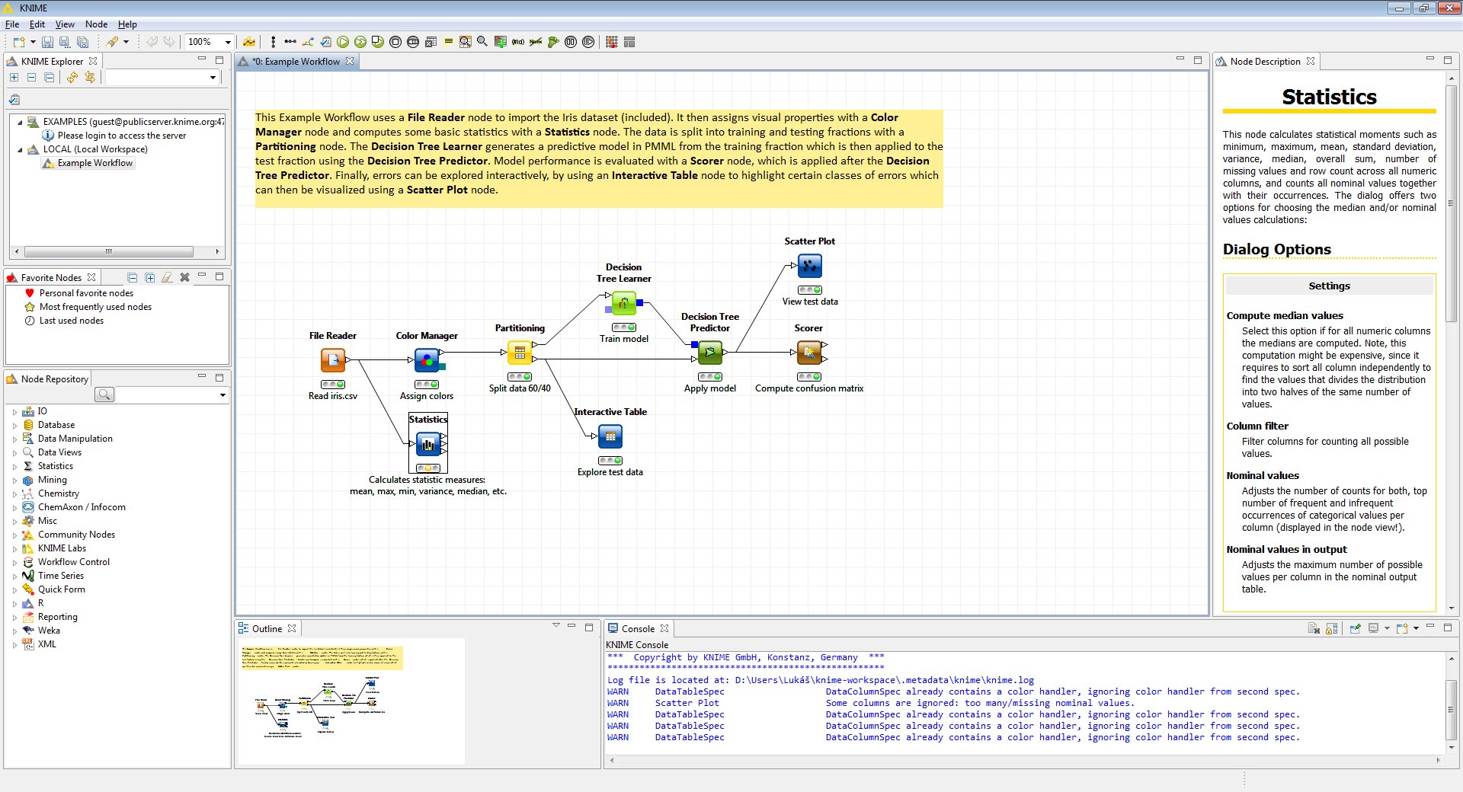Viewport: 1463px width, 792px height.
Task: Open the Console display selected dropdown arrow
Action: (1387, 628)
